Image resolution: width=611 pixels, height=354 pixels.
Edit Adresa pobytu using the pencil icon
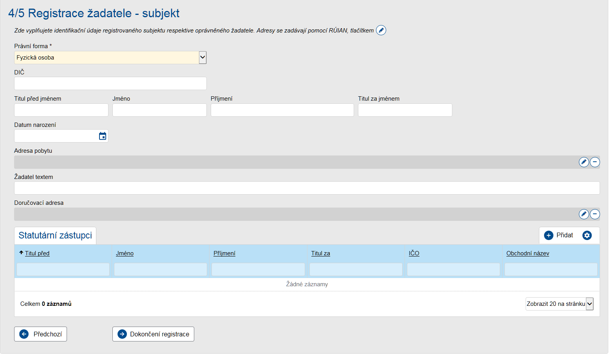coord(584,162)
